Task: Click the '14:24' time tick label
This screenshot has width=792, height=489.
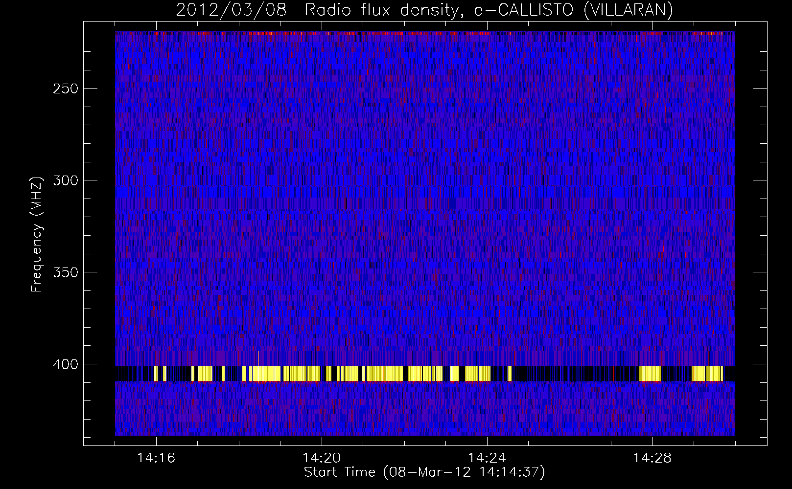Action: tap(487, 458)
